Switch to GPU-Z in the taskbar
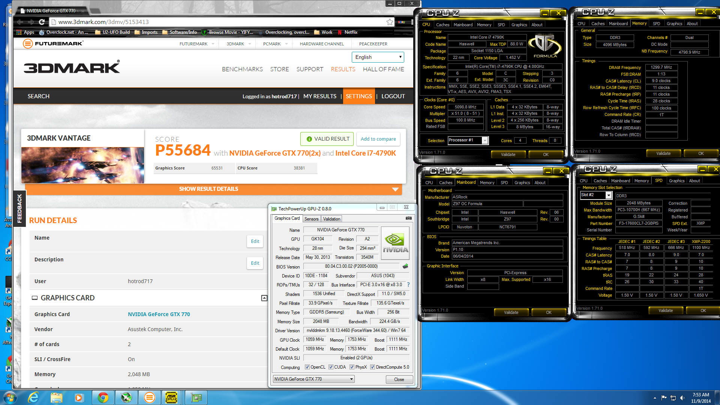This screenshot has width=720, height=405. (196, 397)
